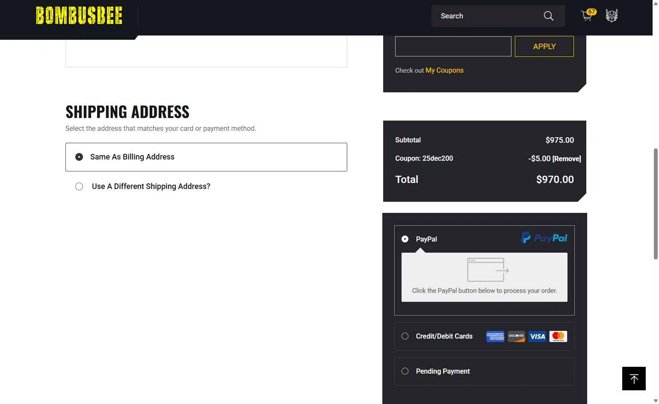Click the PayPal logo
The width and height of the screenshot is (659, 404).
coord(544,238)
